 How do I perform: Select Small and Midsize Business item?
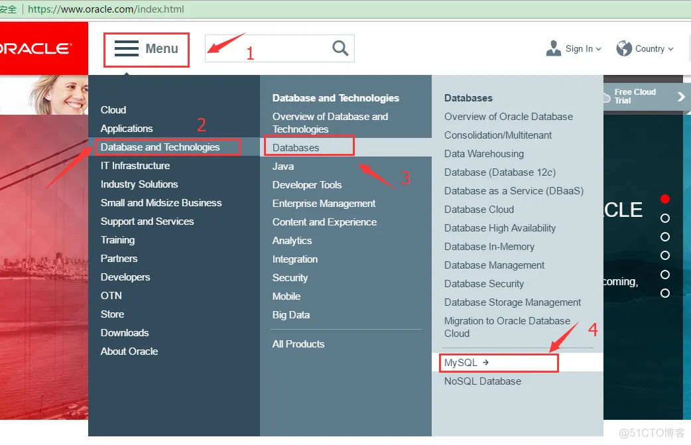(161, 203)
